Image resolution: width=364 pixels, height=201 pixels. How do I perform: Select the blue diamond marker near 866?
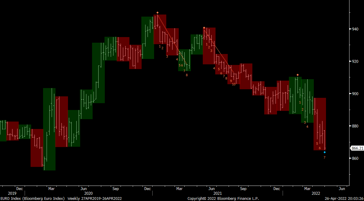325,152
